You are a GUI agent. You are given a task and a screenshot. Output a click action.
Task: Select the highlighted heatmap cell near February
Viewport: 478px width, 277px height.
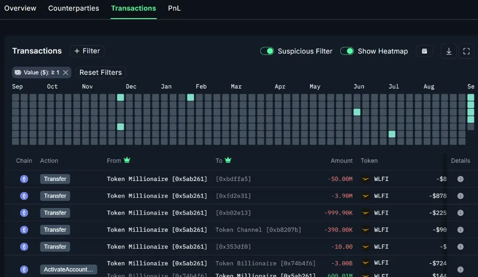(x=190, y=97)
